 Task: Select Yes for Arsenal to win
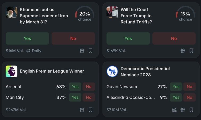[75, 87]
